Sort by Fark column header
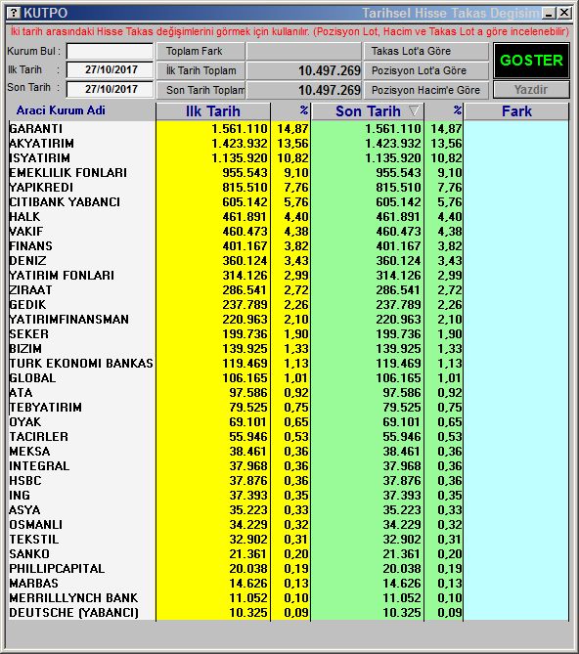579x654 pixels. (516, 111)
